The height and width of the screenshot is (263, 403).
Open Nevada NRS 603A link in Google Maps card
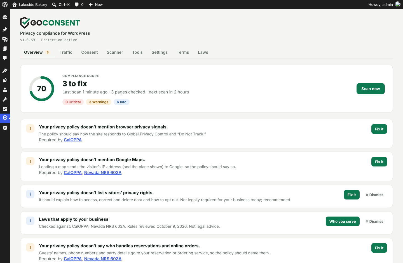(103, 173)
